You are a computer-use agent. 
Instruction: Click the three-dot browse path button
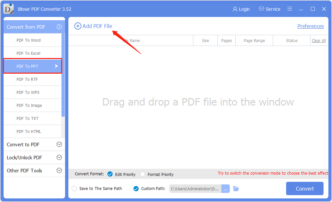(x=226, y=189)
